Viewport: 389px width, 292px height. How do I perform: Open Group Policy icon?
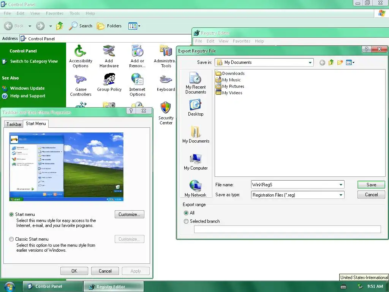tap(109, 83)
